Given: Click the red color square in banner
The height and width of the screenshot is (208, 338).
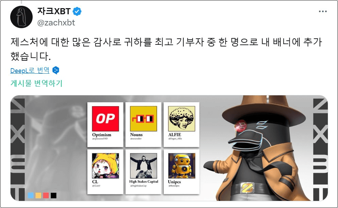Looking at the screenshot, I should [46, 195].
